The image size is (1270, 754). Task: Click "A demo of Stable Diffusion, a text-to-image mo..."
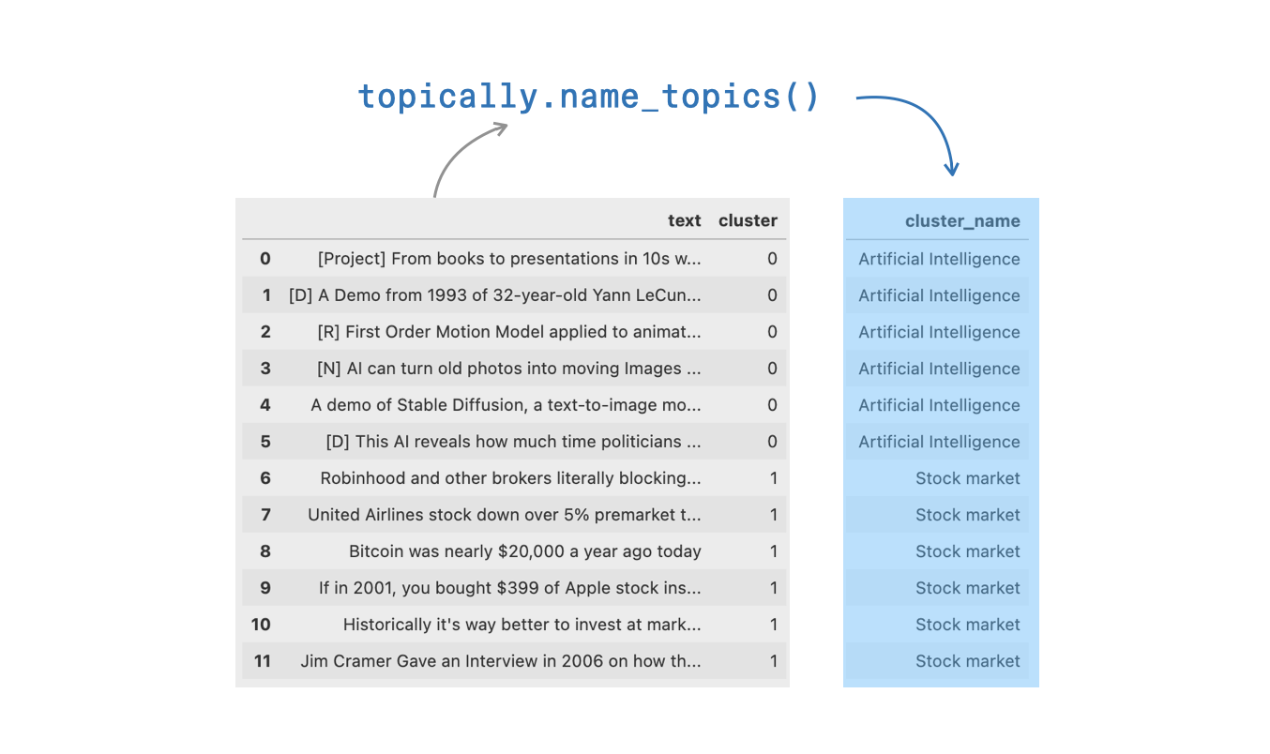506,405
